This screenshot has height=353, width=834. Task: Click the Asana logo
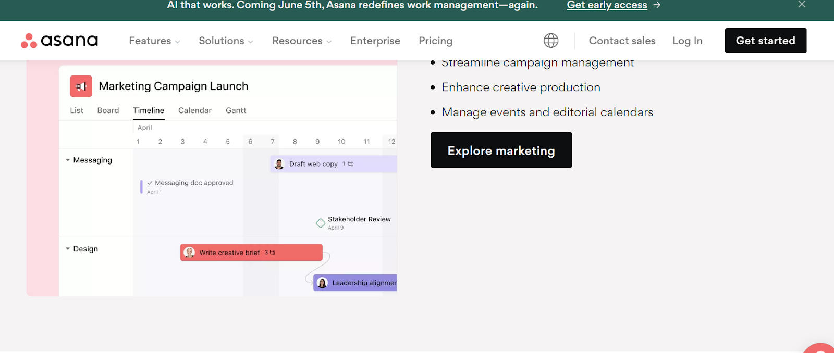tap(59, 41)
